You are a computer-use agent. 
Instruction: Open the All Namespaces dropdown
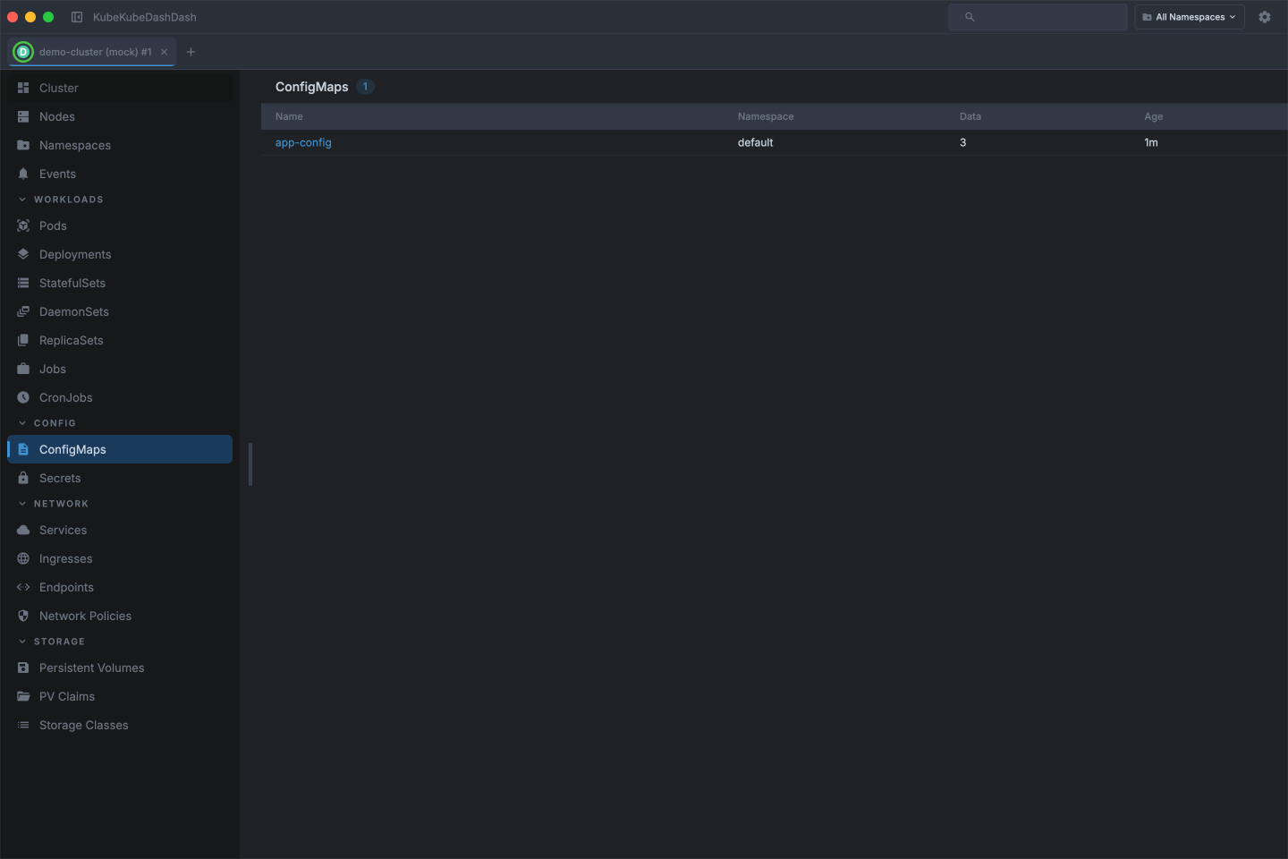tap(1190, 17)
